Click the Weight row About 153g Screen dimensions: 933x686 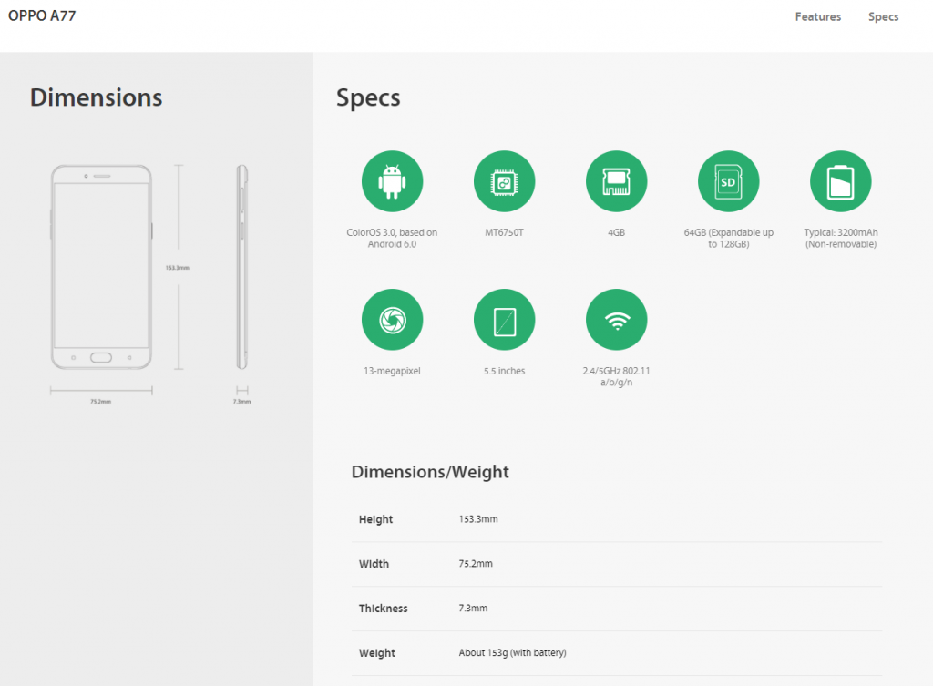click(x=512, y=652)
